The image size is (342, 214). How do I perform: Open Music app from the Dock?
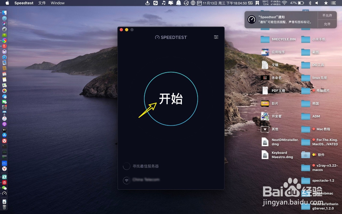pyautogui.click(x=4, y=118)
